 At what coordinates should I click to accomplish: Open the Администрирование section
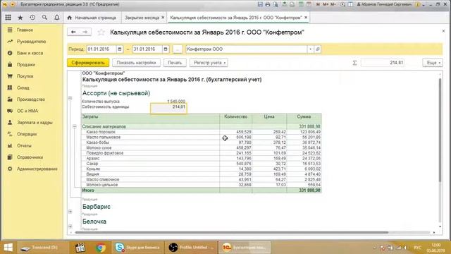(x=37, y=169)
